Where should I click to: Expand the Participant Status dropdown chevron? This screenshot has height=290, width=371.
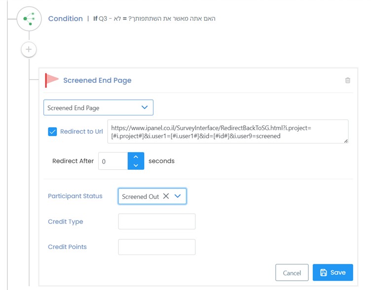[178, 196]
